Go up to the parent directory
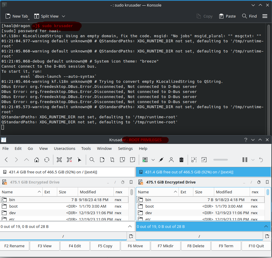 coord(27,160)
